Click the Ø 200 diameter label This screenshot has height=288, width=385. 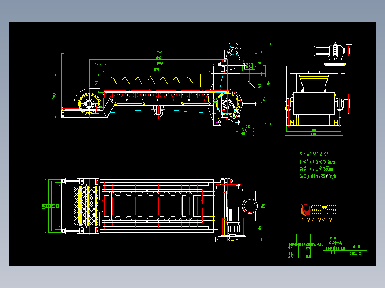click(x=249, y=67)
